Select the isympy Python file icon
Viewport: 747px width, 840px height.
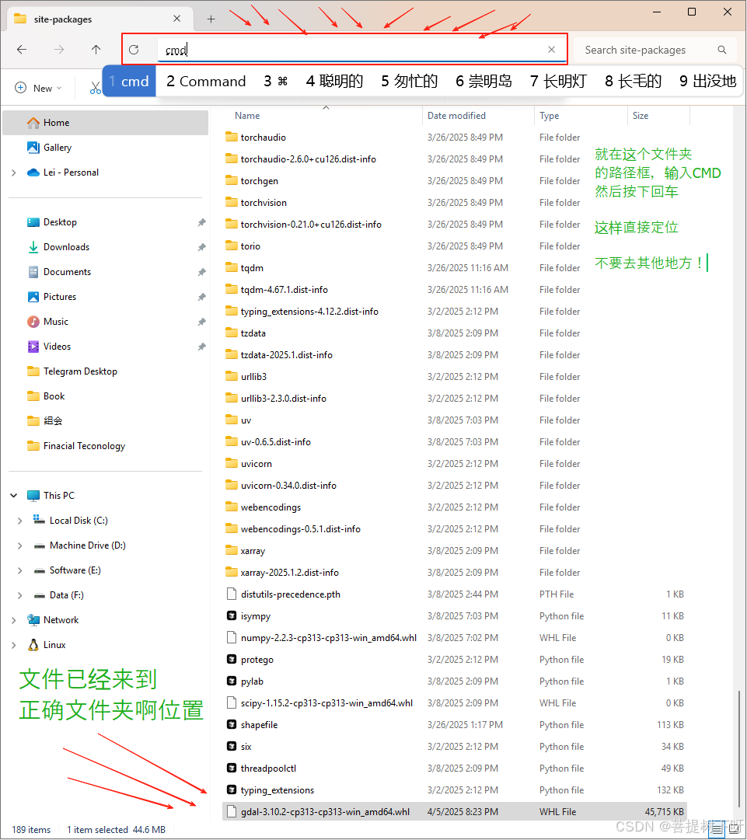coord(232,616)
